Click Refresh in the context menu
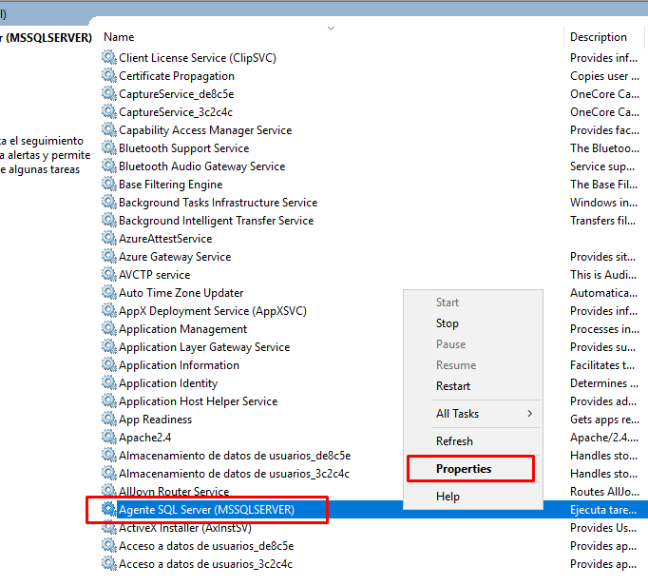 click(x=454, y=441)
